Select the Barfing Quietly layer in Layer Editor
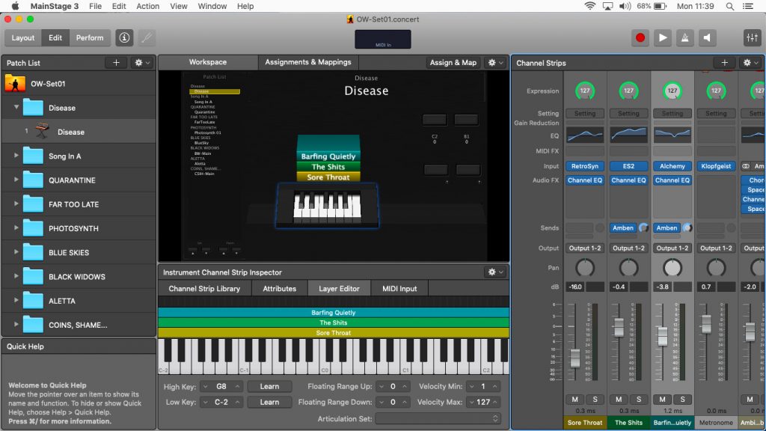766x431 pixels. 333,312
